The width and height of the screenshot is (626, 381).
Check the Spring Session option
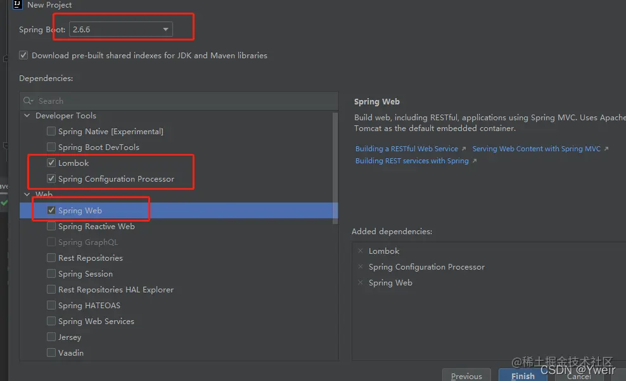[51, 273]
